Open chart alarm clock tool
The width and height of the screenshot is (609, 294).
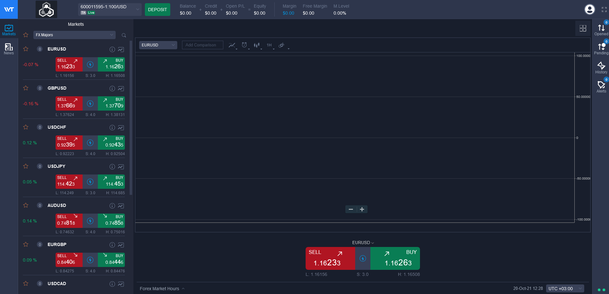pos(245,45)
